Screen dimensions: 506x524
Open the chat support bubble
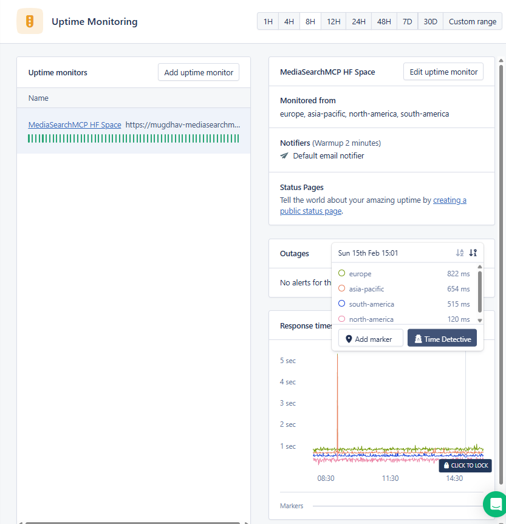[x=495, y=503]
